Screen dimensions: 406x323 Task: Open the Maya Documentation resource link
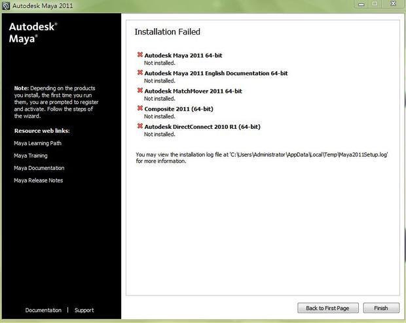pyautogui.click(x=39, y=168)
